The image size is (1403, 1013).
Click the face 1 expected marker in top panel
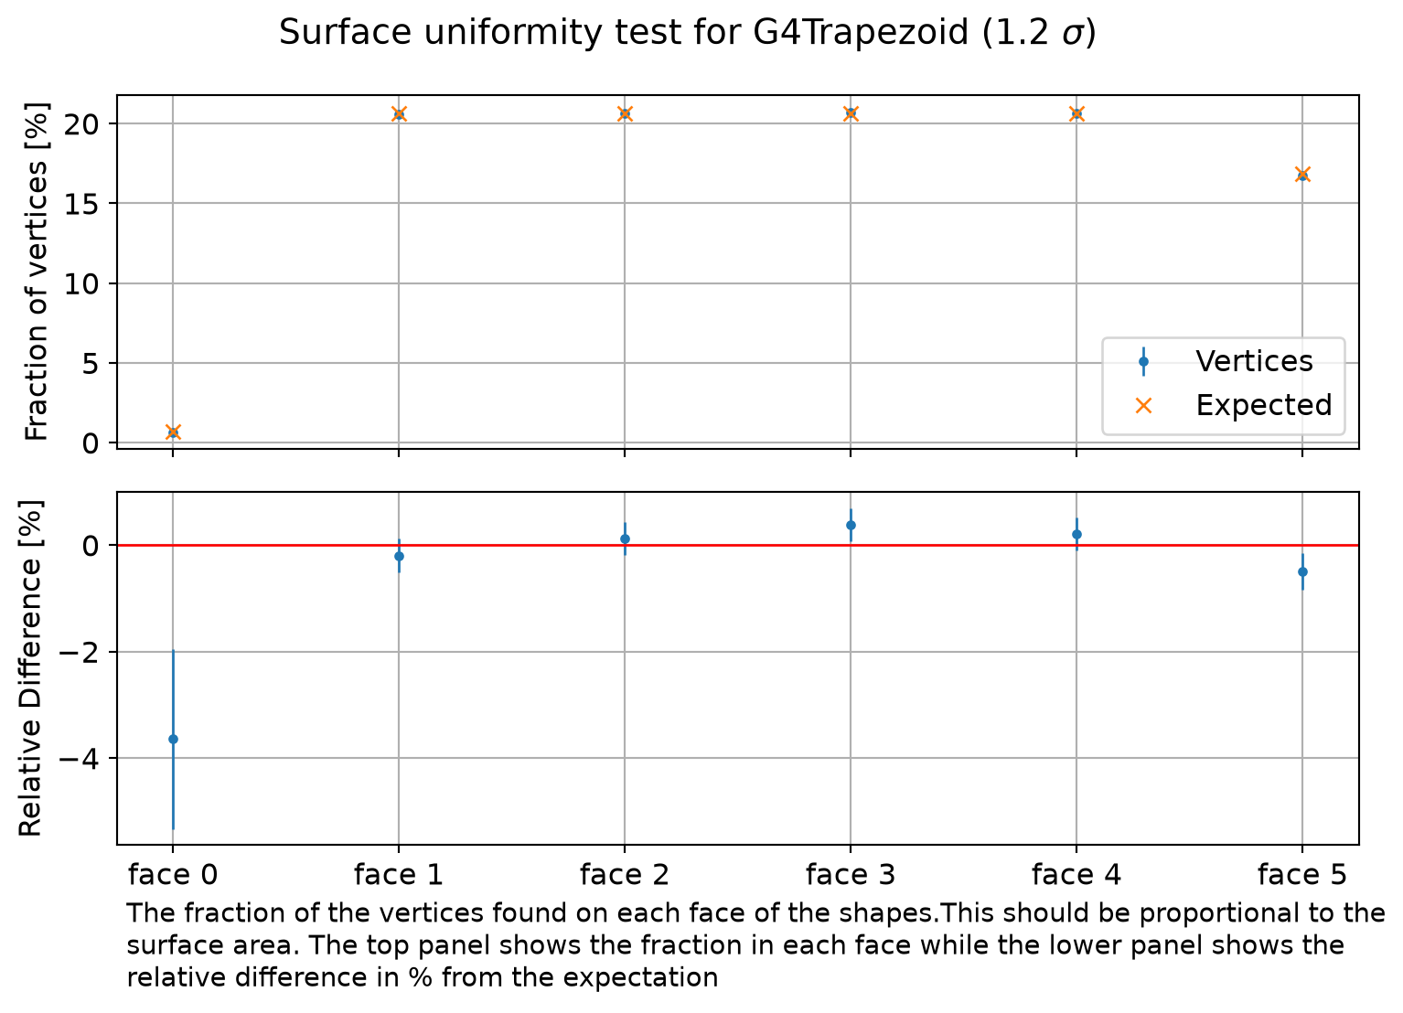pyautogui.click(x=399, y=113)
